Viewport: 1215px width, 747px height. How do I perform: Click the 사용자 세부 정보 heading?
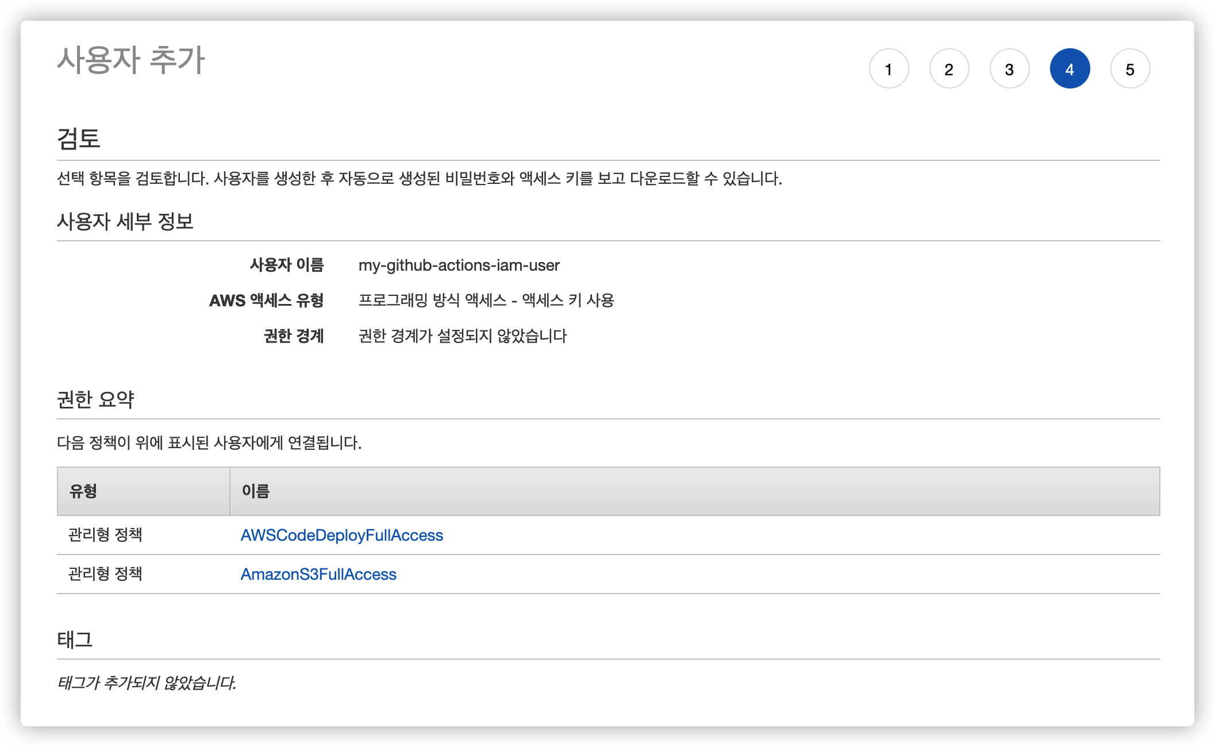[x=125, y=221]
